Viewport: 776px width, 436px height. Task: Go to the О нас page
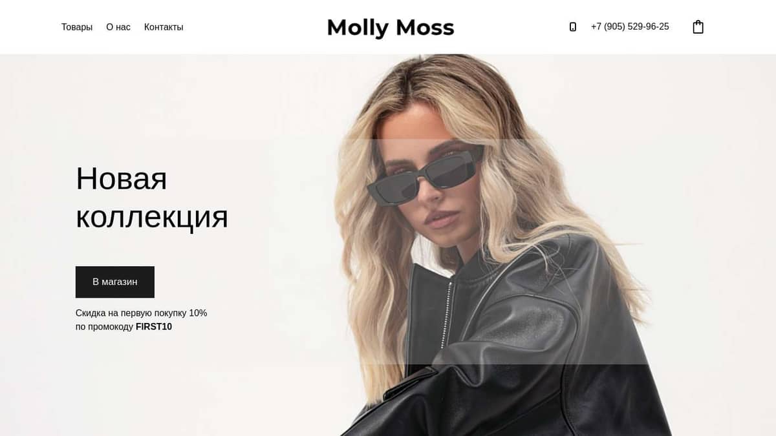[118, 27]
